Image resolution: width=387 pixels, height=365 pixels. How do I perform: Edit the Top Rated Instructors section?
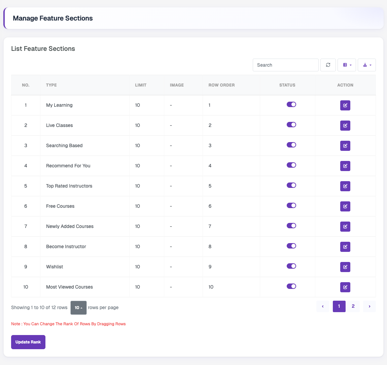point(345,186)
